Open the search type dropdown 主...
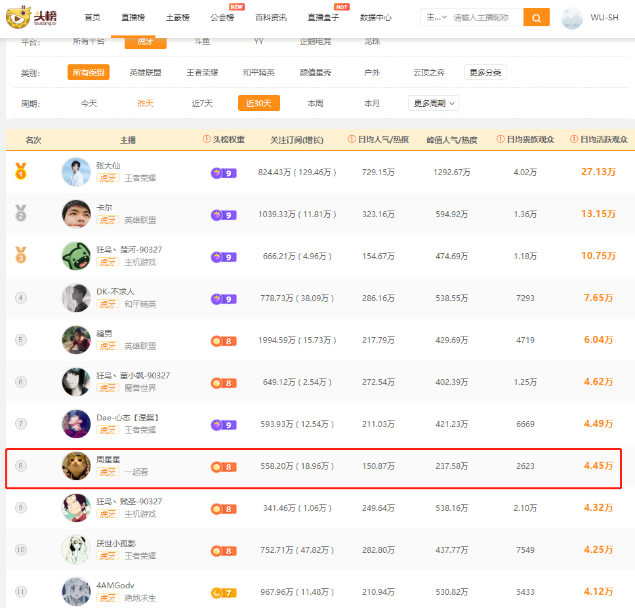The height and width of the screenshot is (608, 635). pos(436,18)
